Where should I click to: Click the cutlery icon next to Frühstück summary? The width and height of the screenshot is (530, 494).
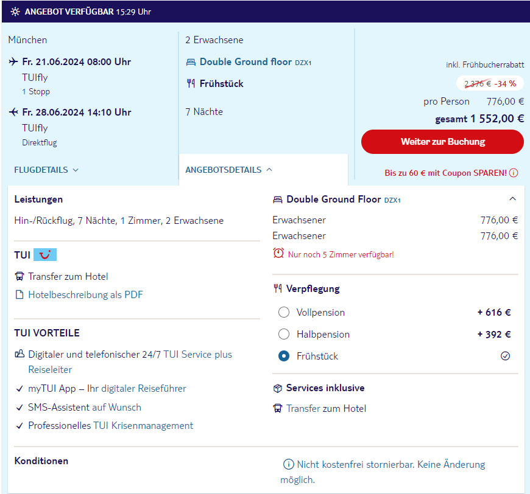191,83
